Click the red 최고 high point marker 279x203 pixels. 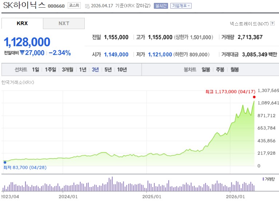click(254, 97)
